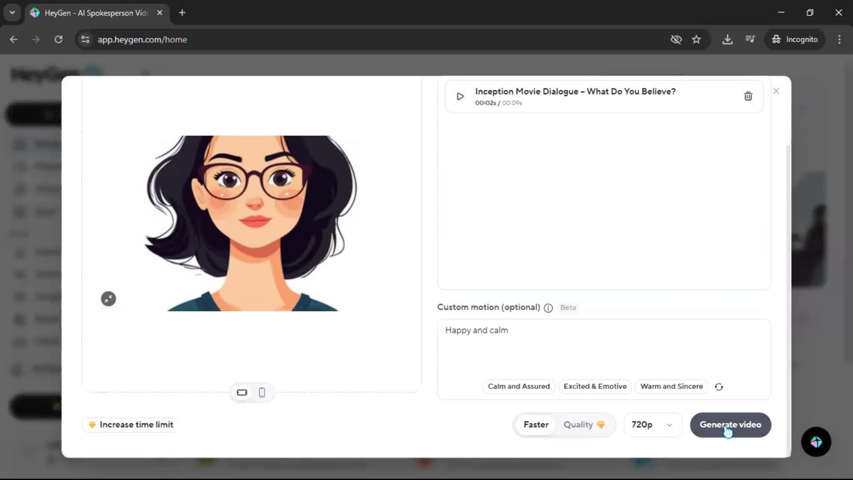This screenshot has width=853, height=480.
Task: Select portrait orientation icon
Action: tap(262, 392)
